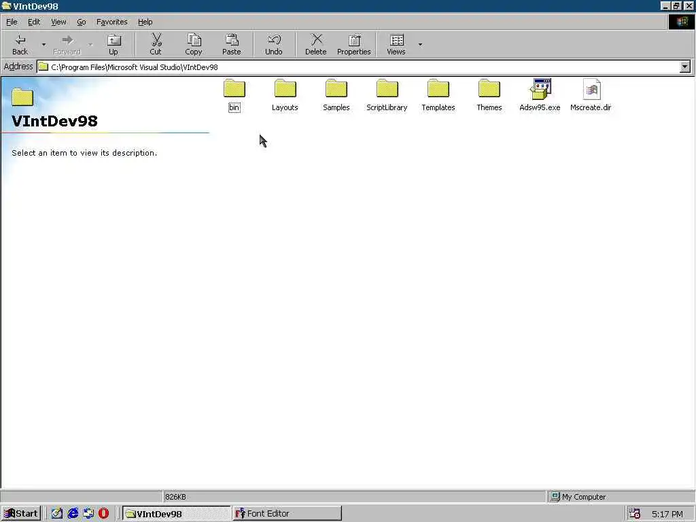Open the Edit menu
696x522 pixels.
pos(34,22)
